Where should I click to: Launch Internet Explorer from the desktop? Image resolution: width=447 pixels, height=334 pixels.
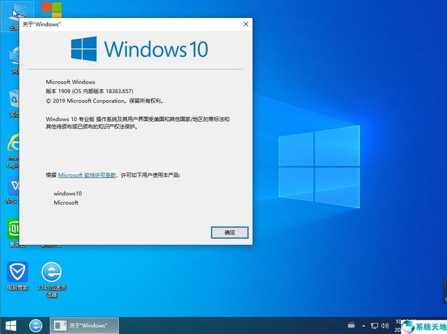[x=13, y=146]
